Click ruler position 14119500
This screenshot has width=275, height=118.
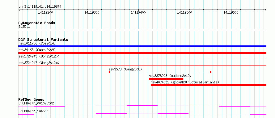click(x=184, y=12)
